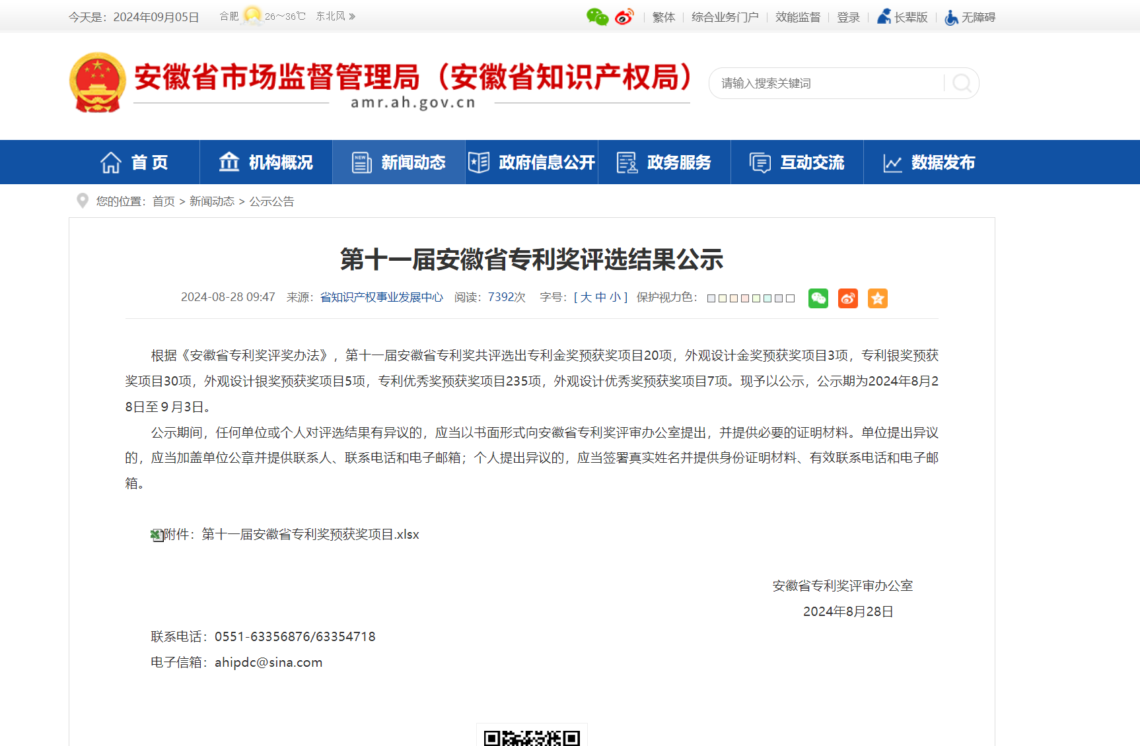Open the 数据发布 navigation tab
Image resolution: width=1140 pixels, height=746 pixels.
(x=929, y=162)
